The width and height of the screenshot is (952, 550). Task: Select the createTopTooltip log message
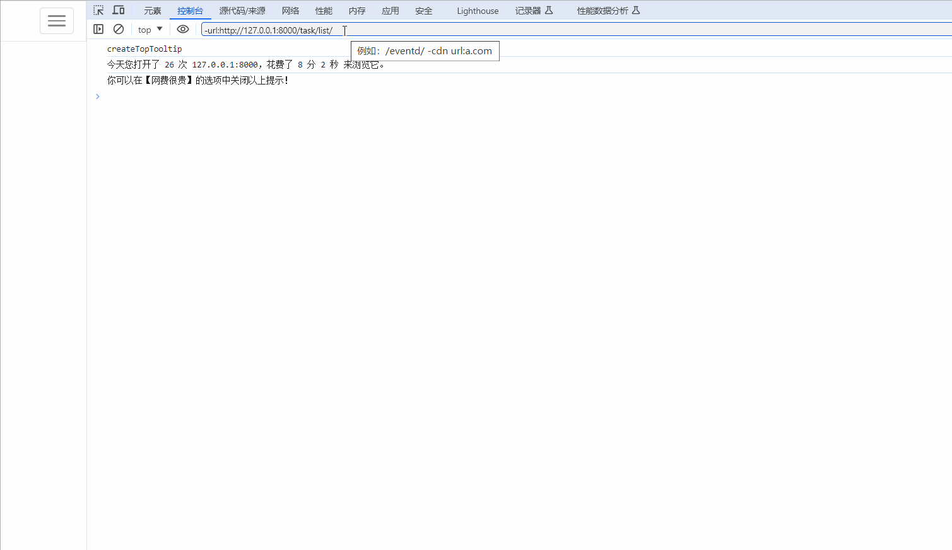pos(144,49)
